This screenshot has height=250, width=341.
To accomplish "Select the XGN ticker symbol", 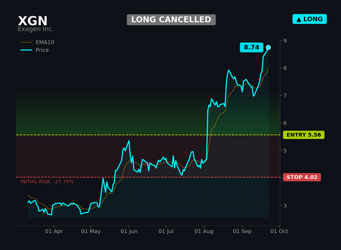I will point(33,21).
